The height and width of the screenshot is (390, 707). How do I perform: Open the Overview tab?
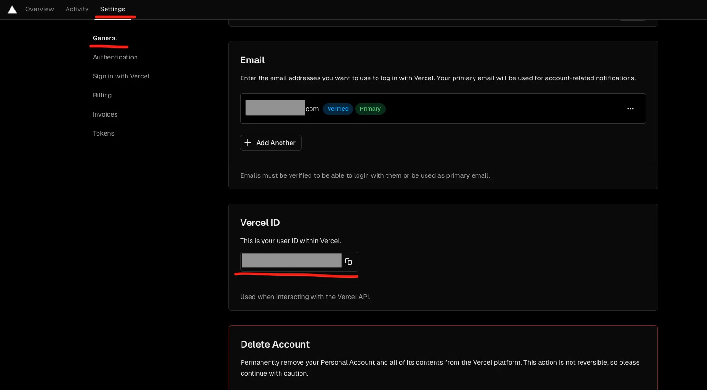(x=39, y=9)
